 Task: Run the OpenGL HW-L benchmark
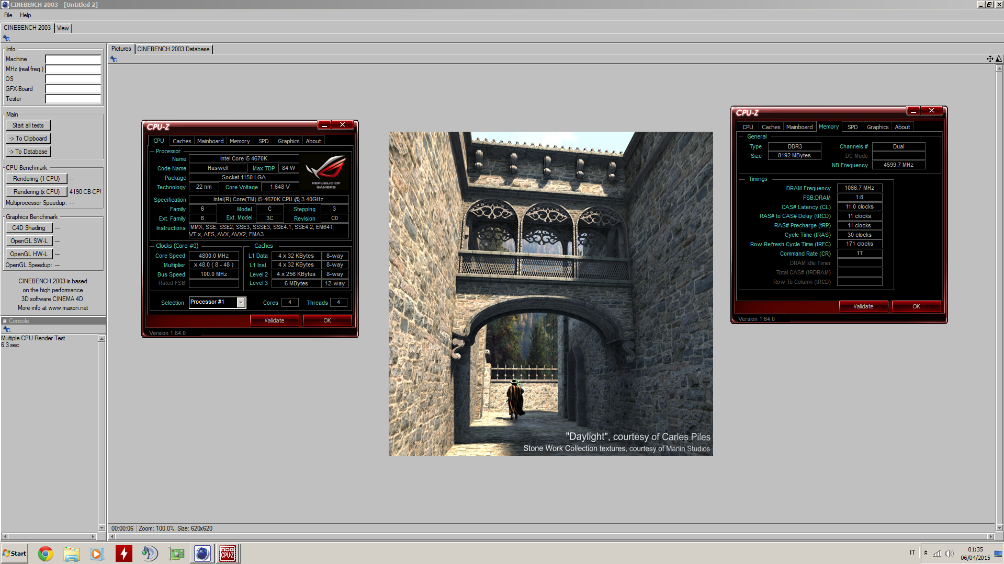coord(29,254)
